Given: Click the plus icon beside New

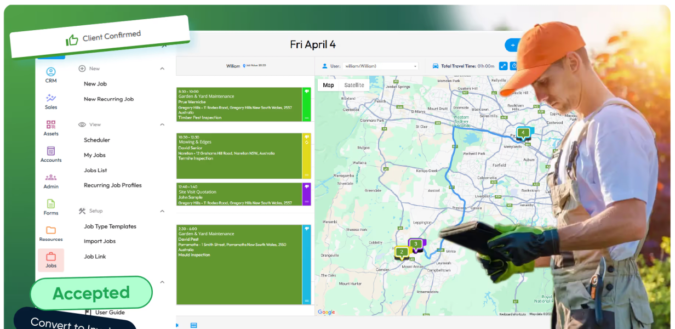Looking at the screenshot, I should (x=82, y=69).
